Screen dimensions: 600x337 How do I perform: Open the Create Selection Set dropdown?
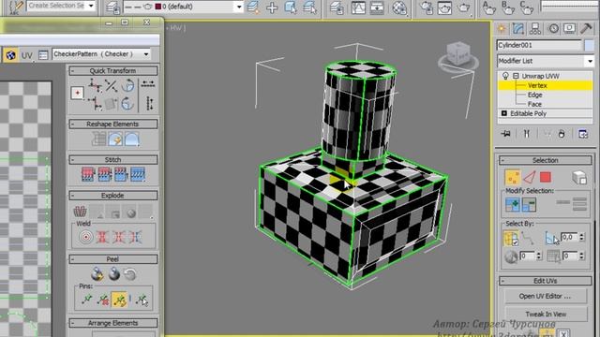(91, 6)
